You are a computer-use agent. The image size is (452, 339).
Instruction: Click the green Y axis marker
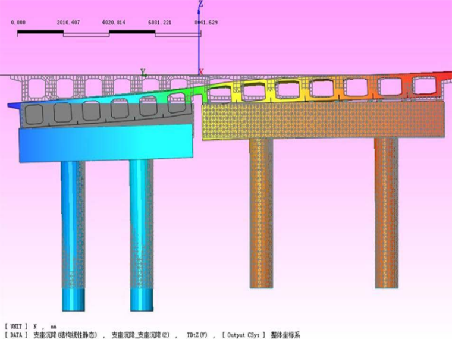point(143,73)
